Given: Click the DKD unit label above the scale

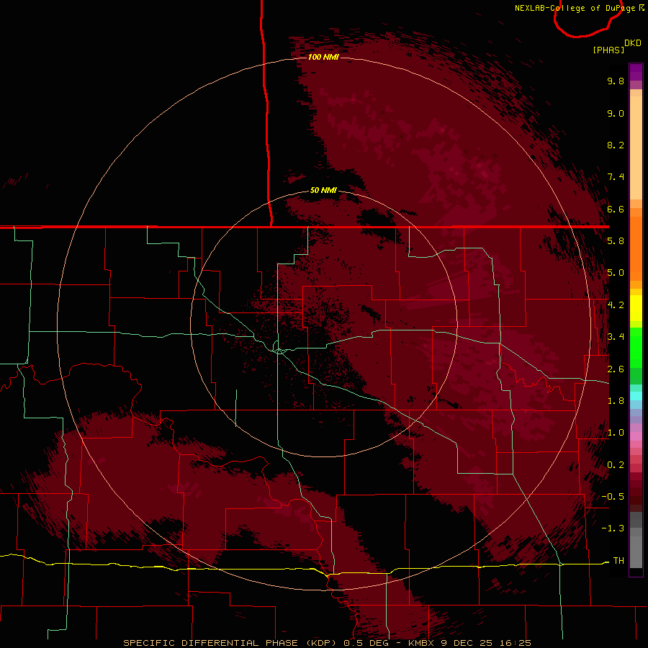Looking at the screenshot, I should [x=633, y=43].
